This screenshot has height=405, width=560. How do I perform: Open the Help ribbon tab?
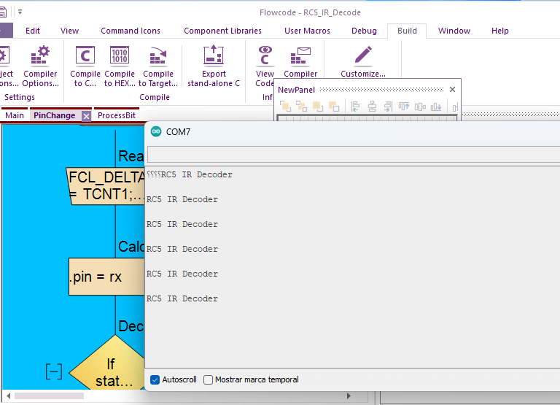(x=500, y=31)
